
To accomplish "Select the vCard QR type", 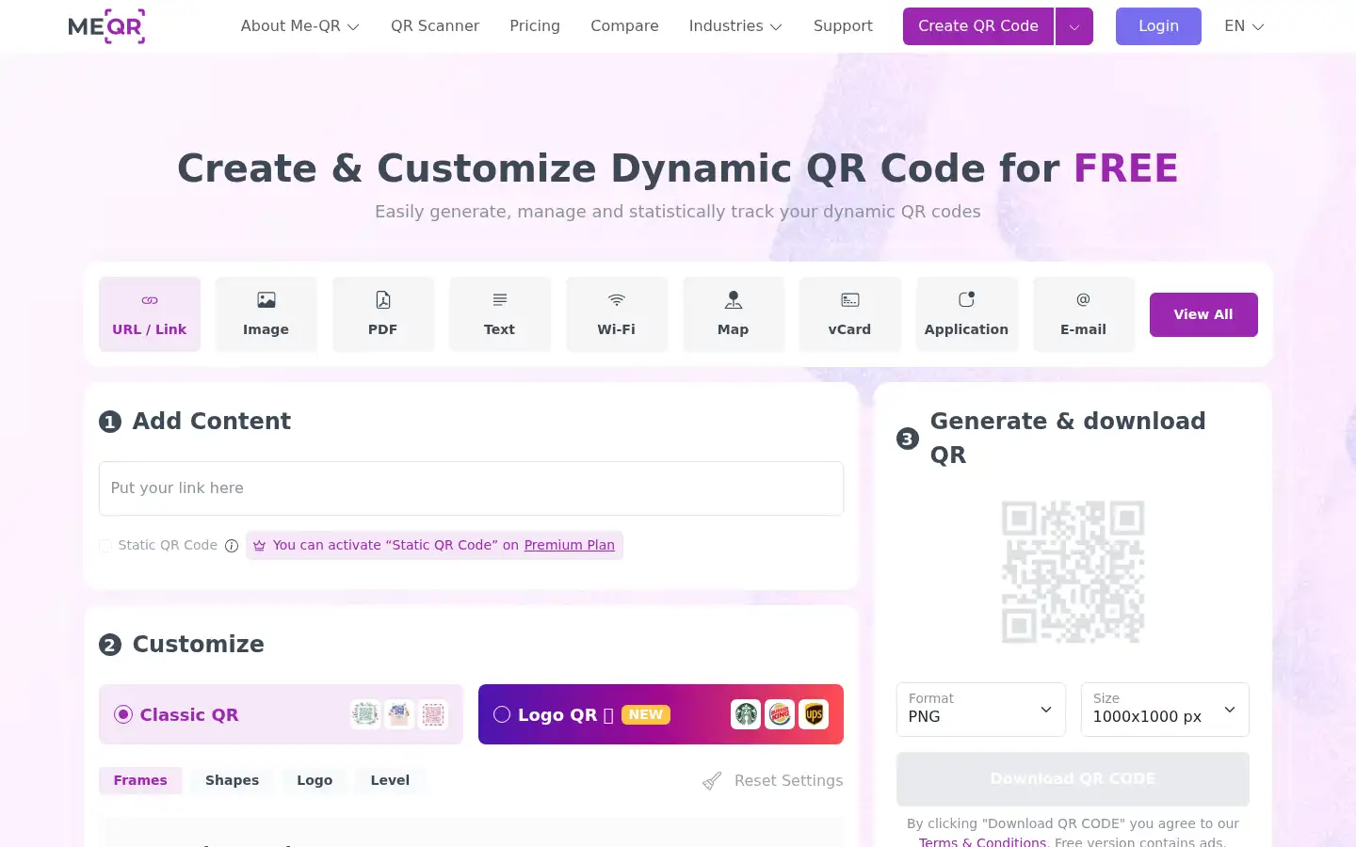I will pyautogui.click(x=850, y=314).
